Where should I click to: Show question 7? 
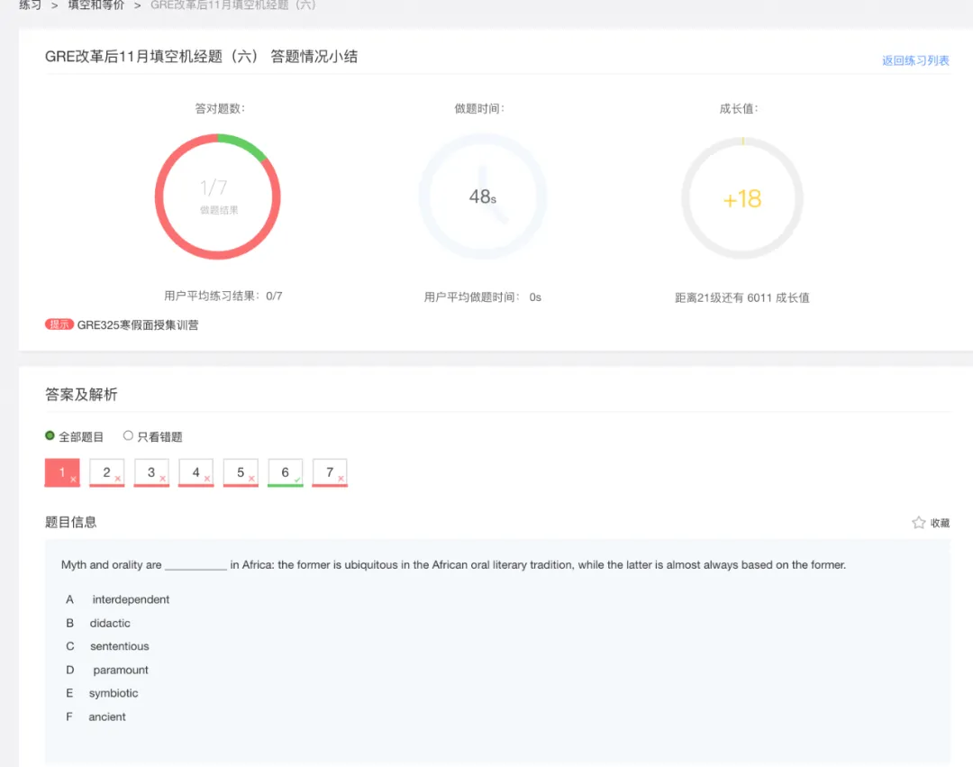point(330,473)
